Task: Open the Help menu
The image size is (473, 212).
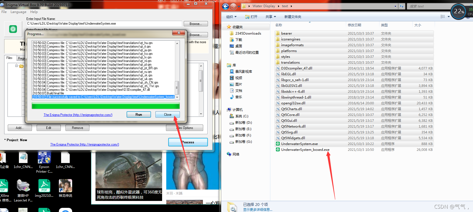Action: pos(34,12)
